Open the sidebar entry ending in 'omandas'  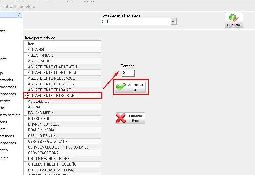coord(7,80)
